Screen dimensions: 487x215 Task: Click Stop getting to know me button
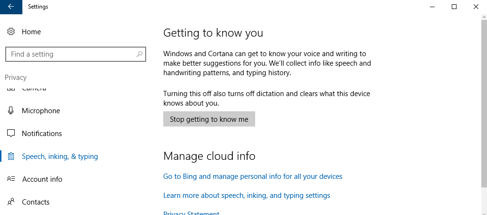coord(209,119)
